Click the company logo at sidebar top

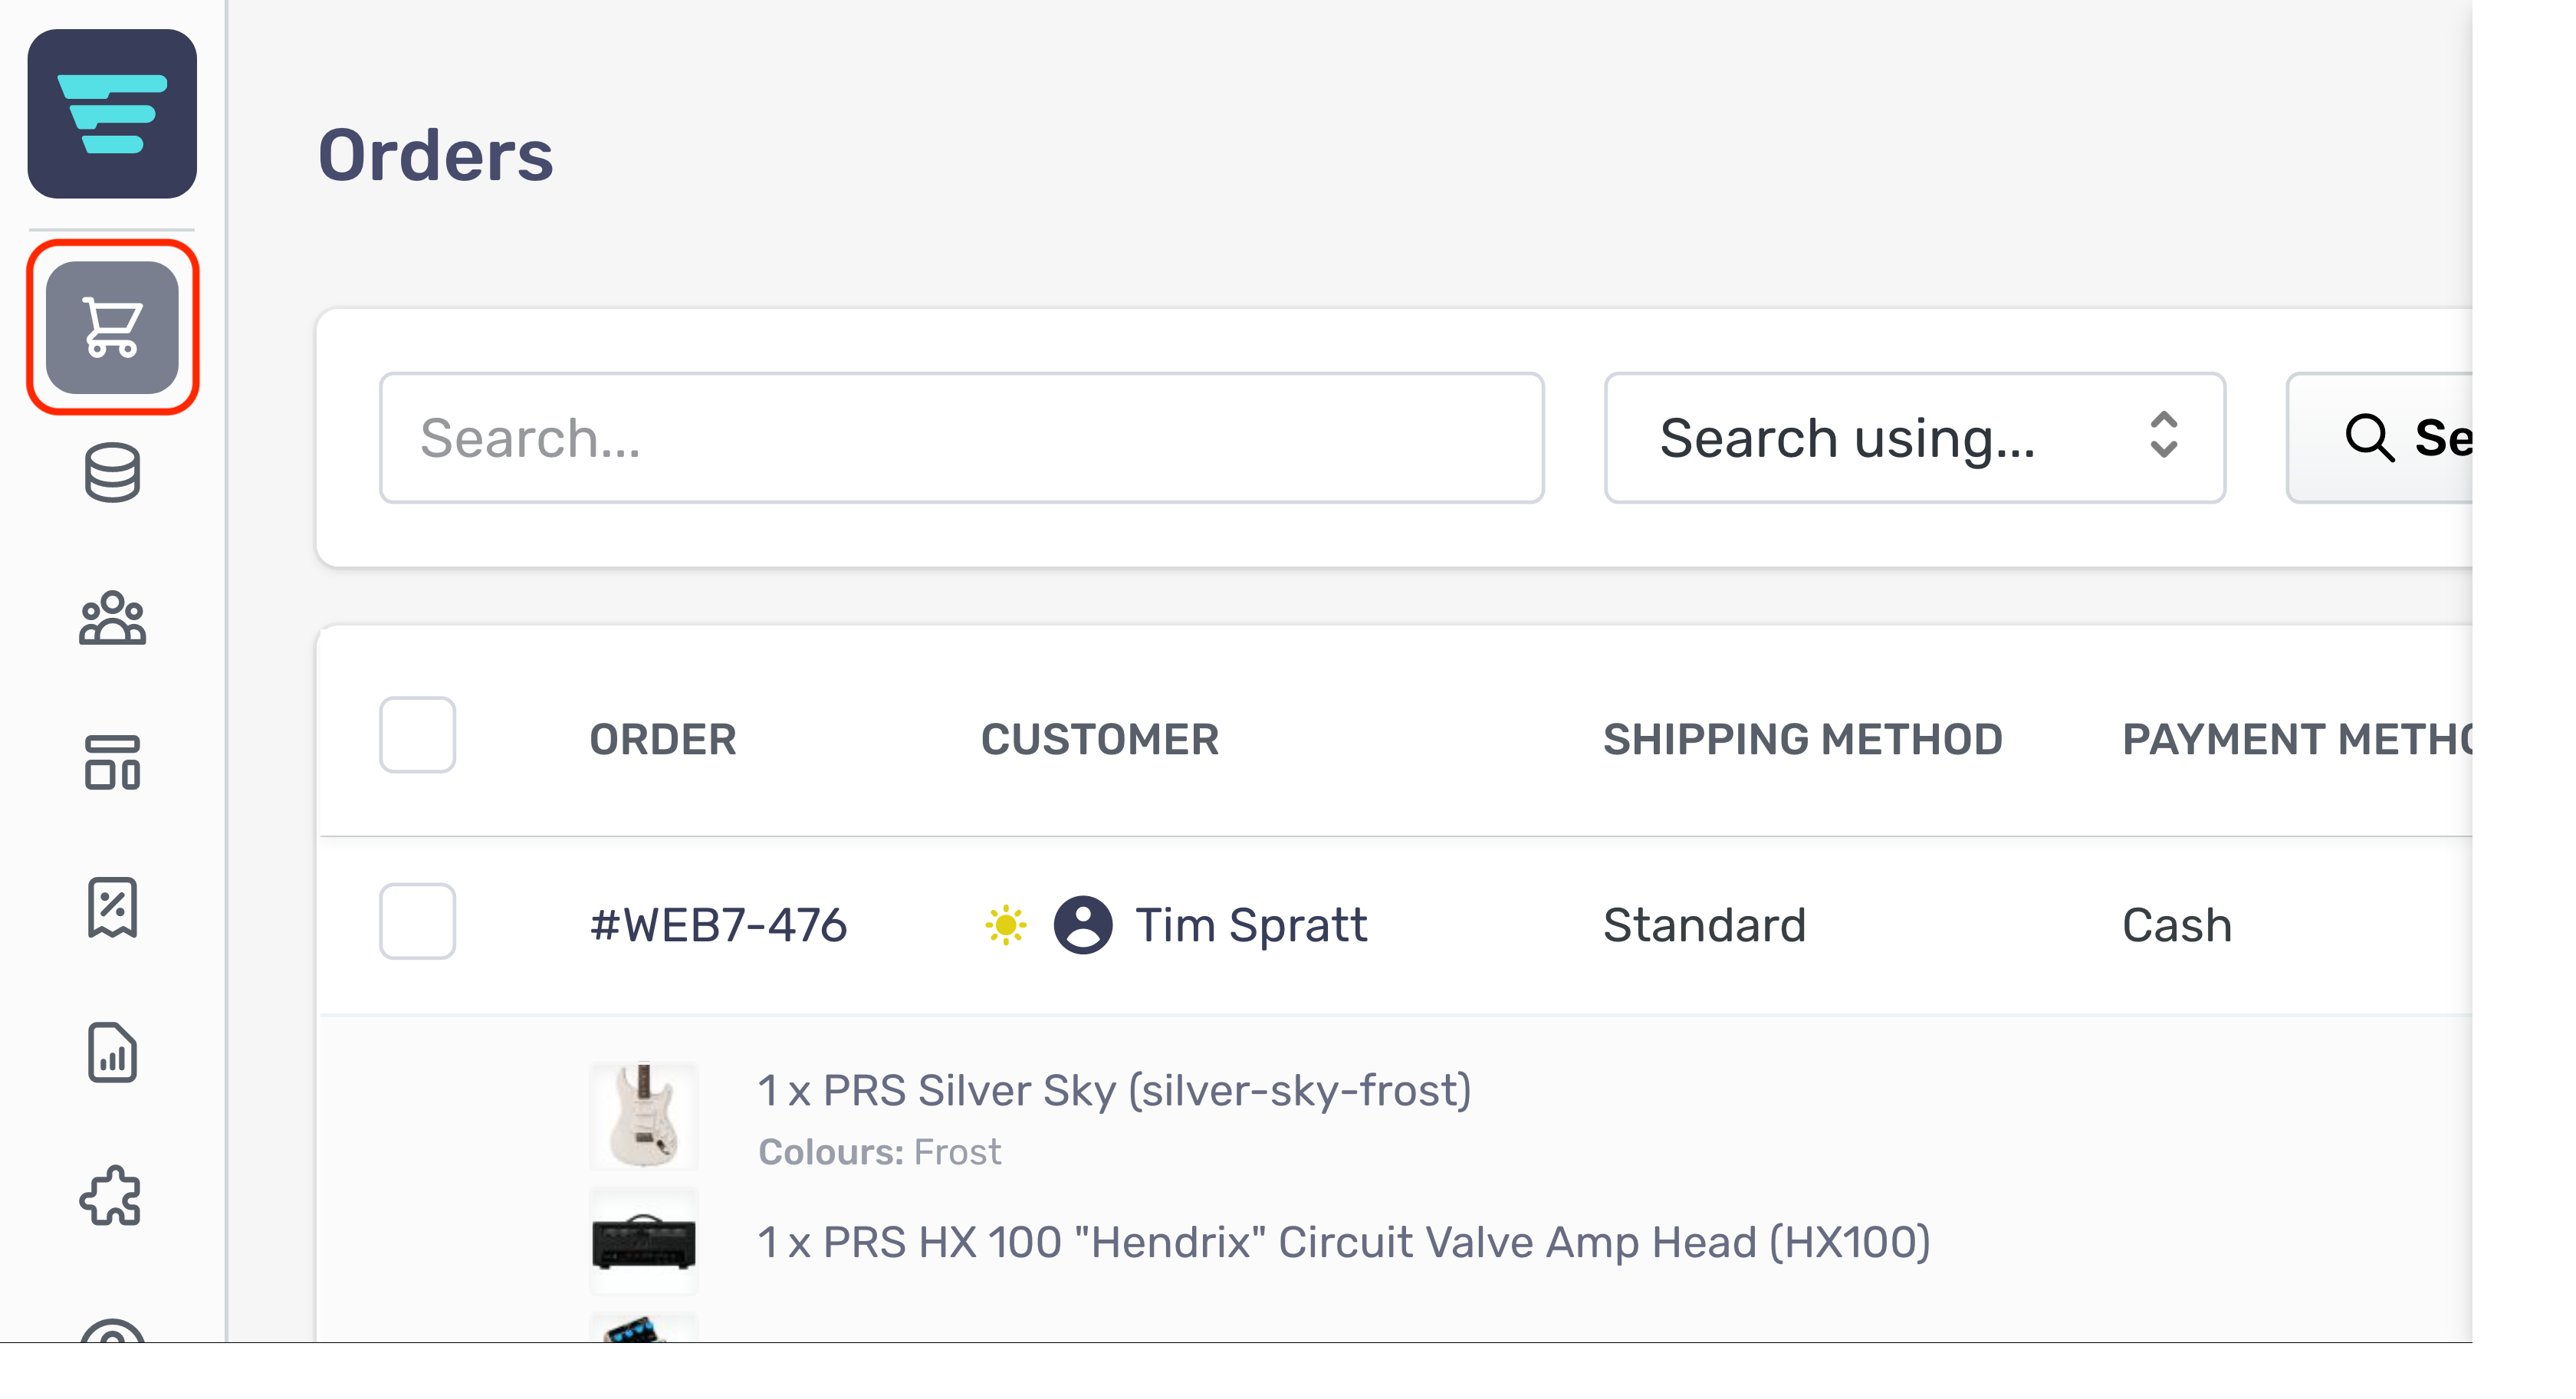112,113
